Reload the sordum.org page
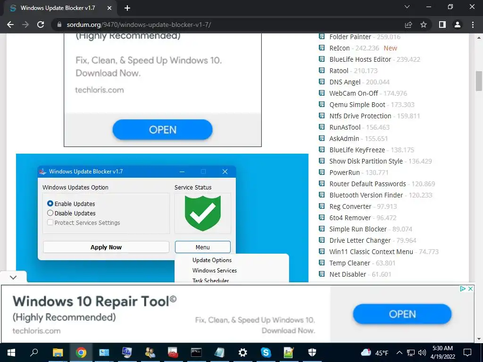483x362 pixels. (41, 25)
